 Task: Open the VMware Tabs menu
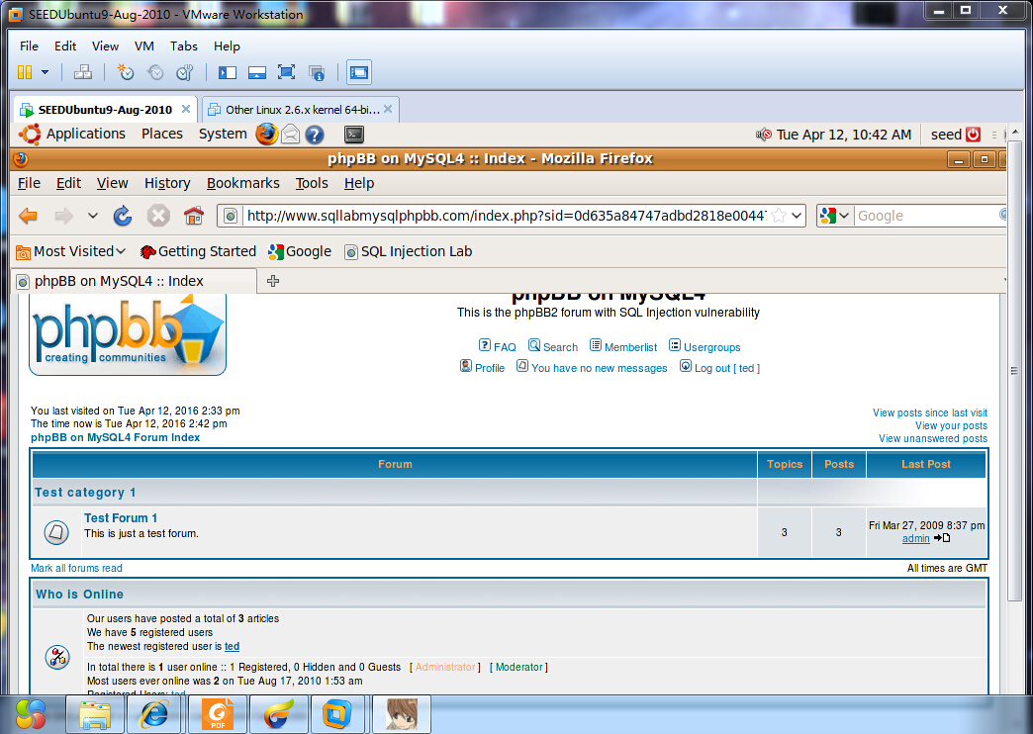(x=184, y=46)
